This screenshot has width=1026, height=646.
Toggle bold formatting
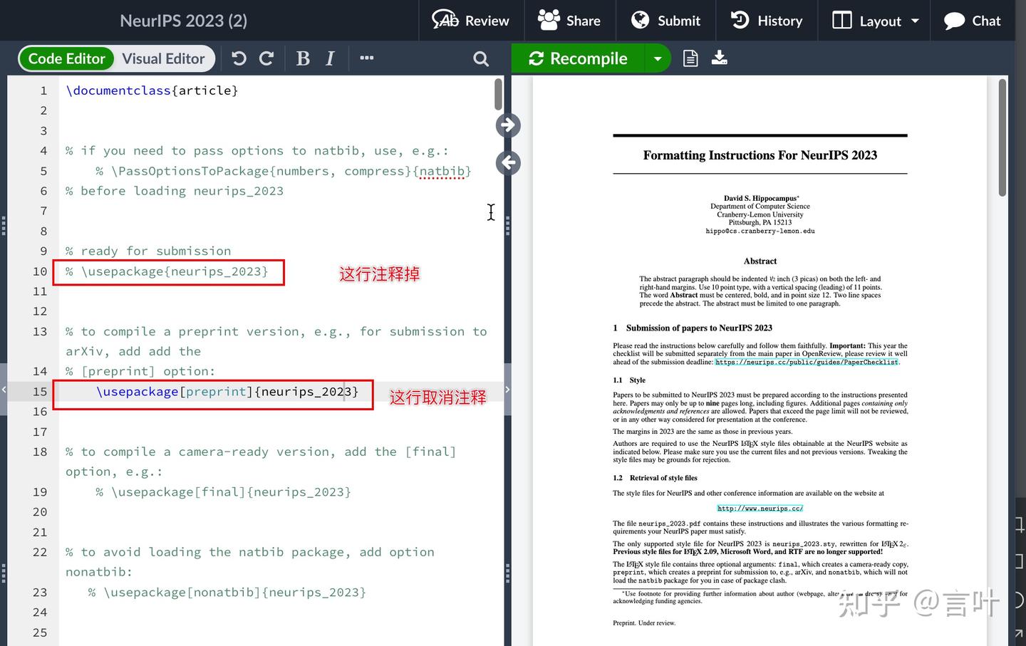tap(303, 58)
